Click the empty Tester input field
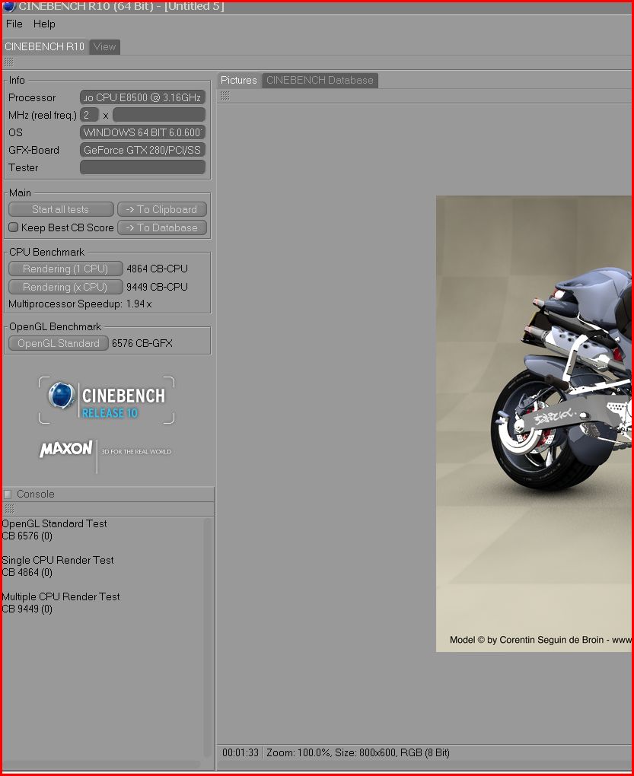 pos(142,167)
